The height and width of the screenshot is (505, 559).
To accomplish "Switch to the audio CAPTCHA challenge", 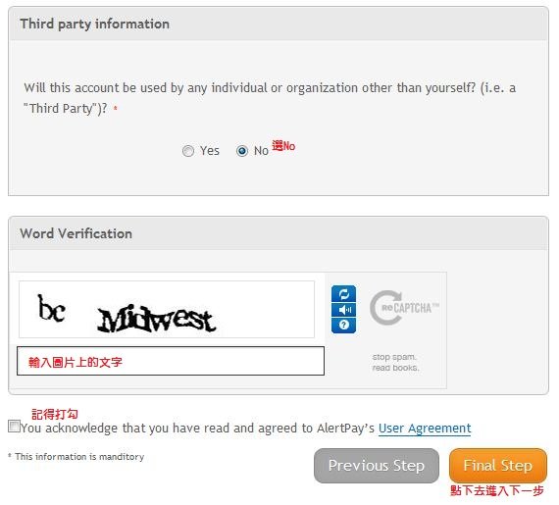I will 343,310.
